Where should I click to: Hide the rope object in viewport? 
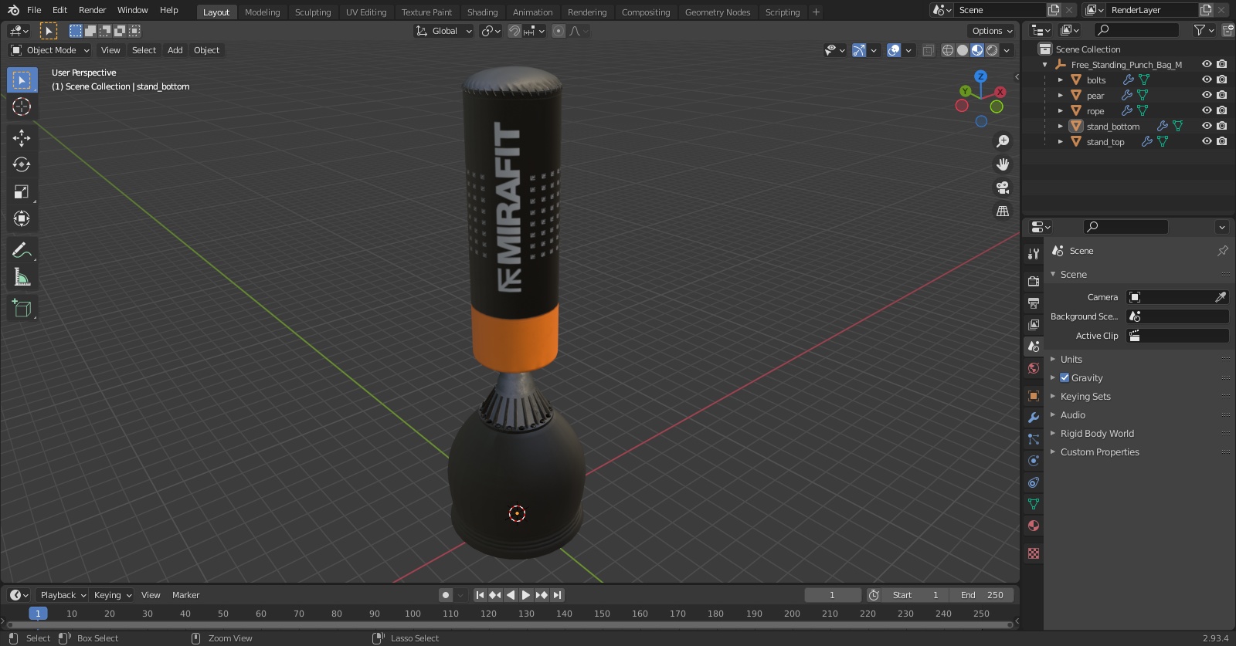[1207, 110]
